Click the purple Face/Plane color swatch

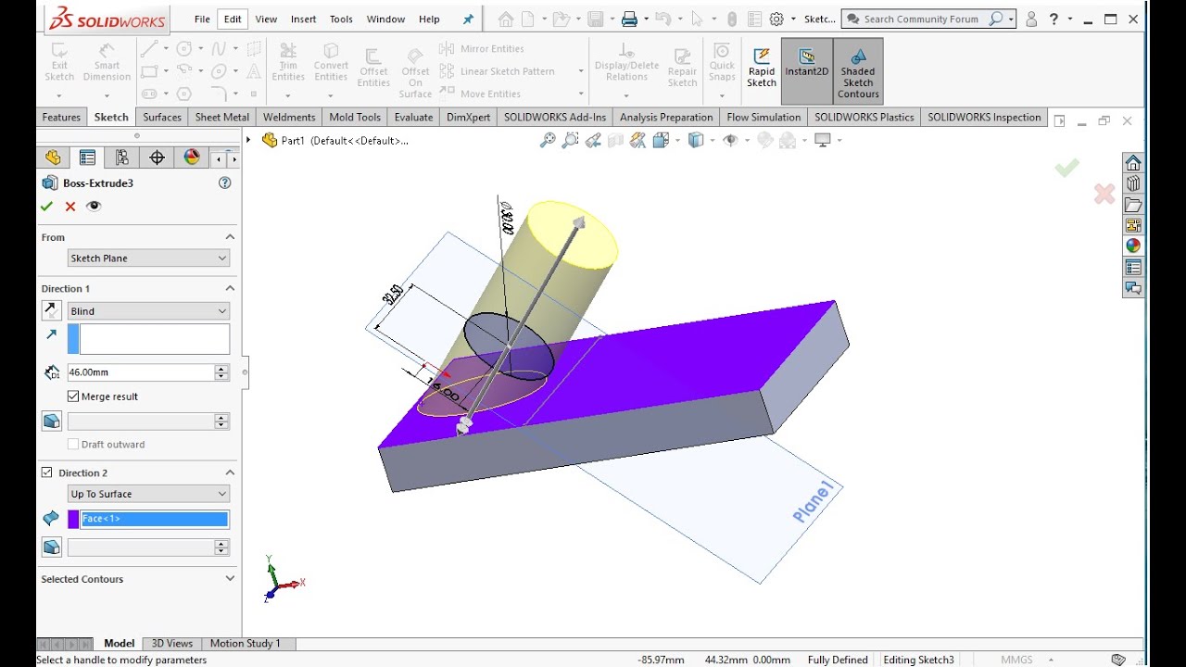pos(73,519)
